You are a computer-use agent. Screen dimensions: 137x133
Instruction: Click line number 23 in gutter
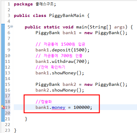[8, 130]
